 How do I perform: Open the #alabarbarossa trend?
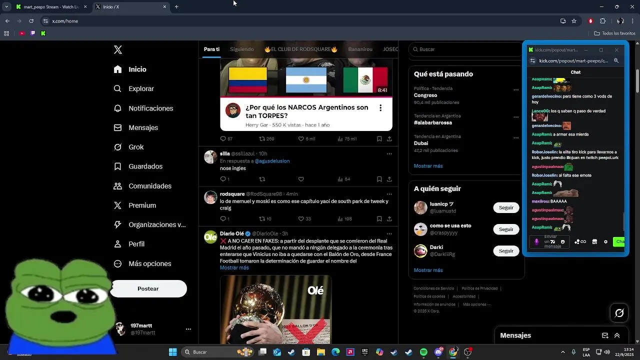(x=433, y=122)
